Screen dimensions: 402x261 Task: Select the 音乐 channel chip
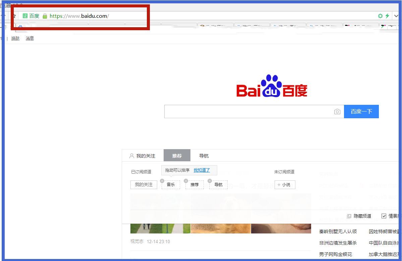coord(171,185)
